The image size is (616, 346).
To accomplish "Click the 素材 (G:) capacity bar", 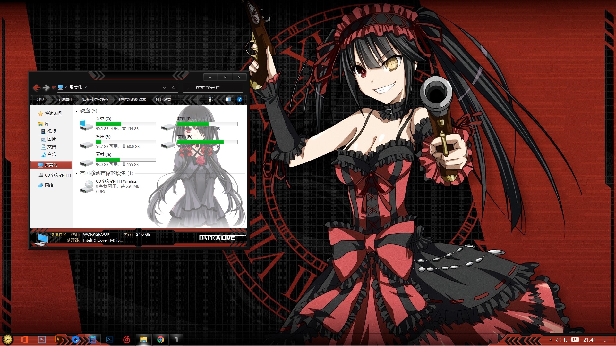I will tap(126, 160).
